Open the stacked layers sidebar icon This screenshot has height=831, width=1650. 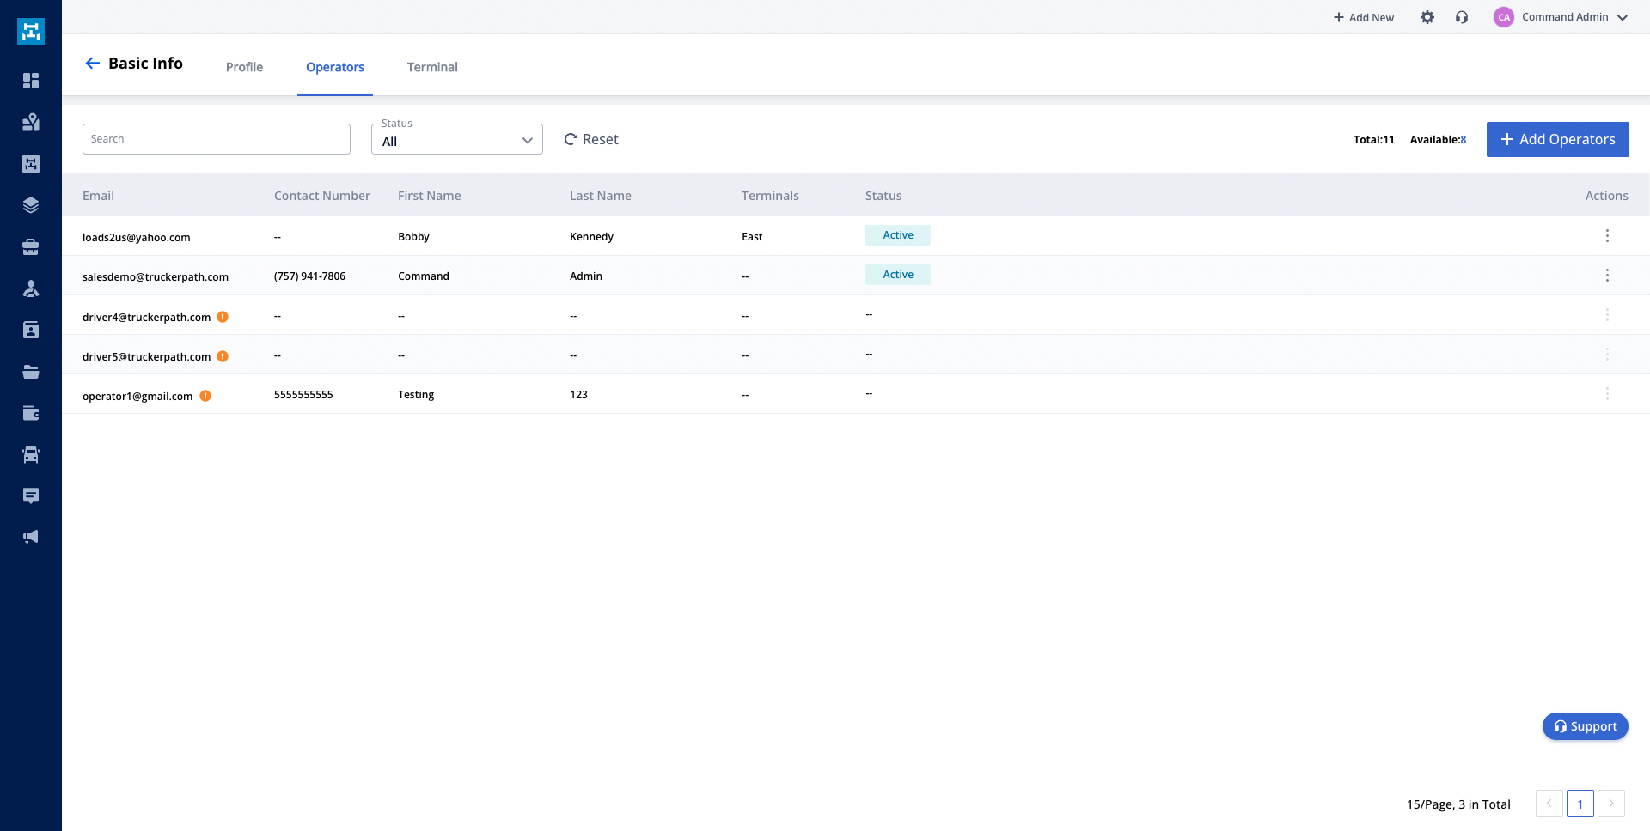click(x=31, y=205)
